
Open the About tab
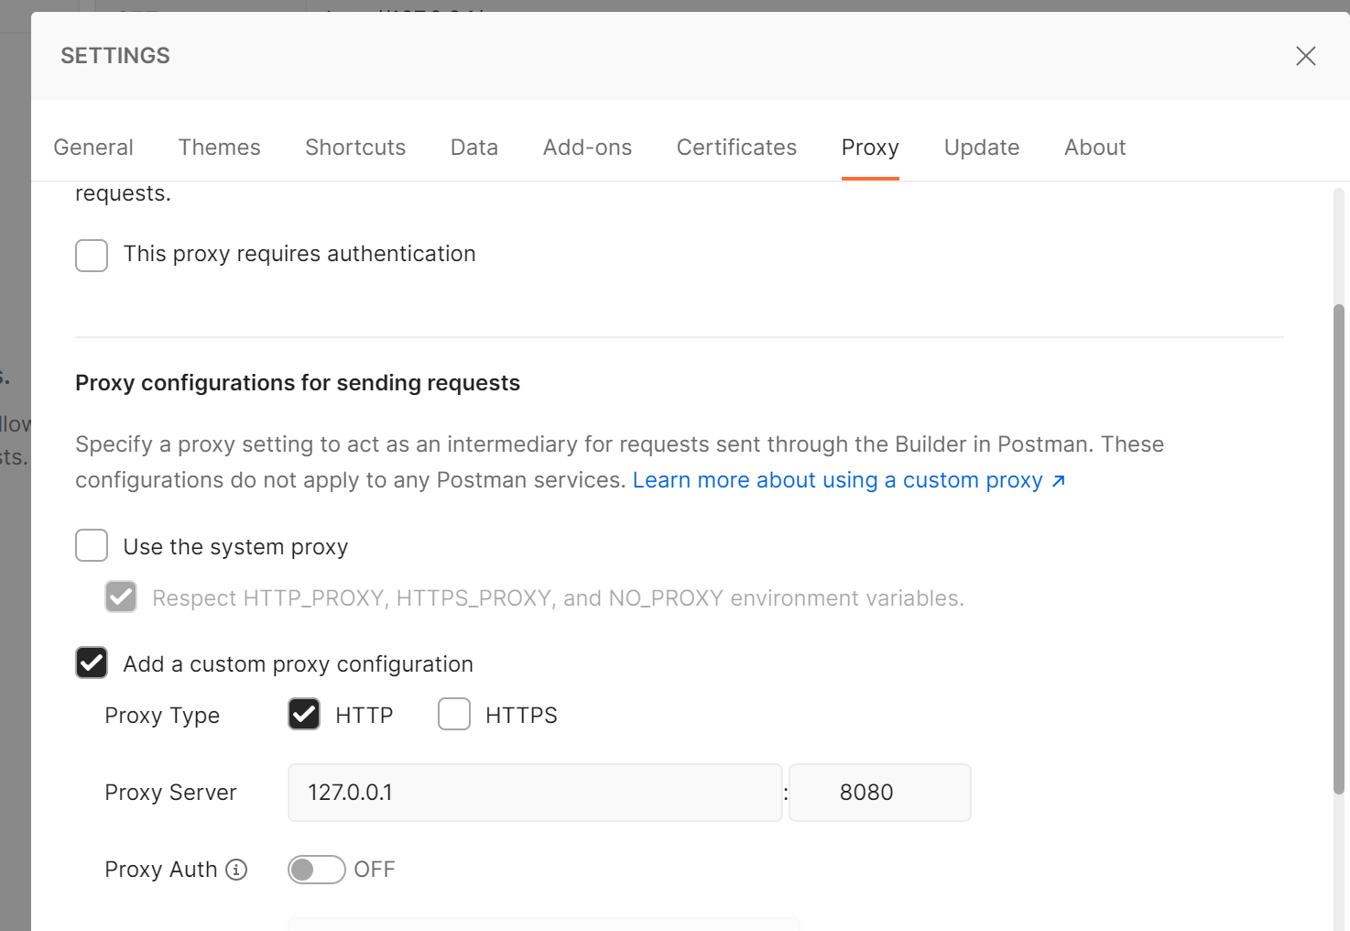[1094, 148]
